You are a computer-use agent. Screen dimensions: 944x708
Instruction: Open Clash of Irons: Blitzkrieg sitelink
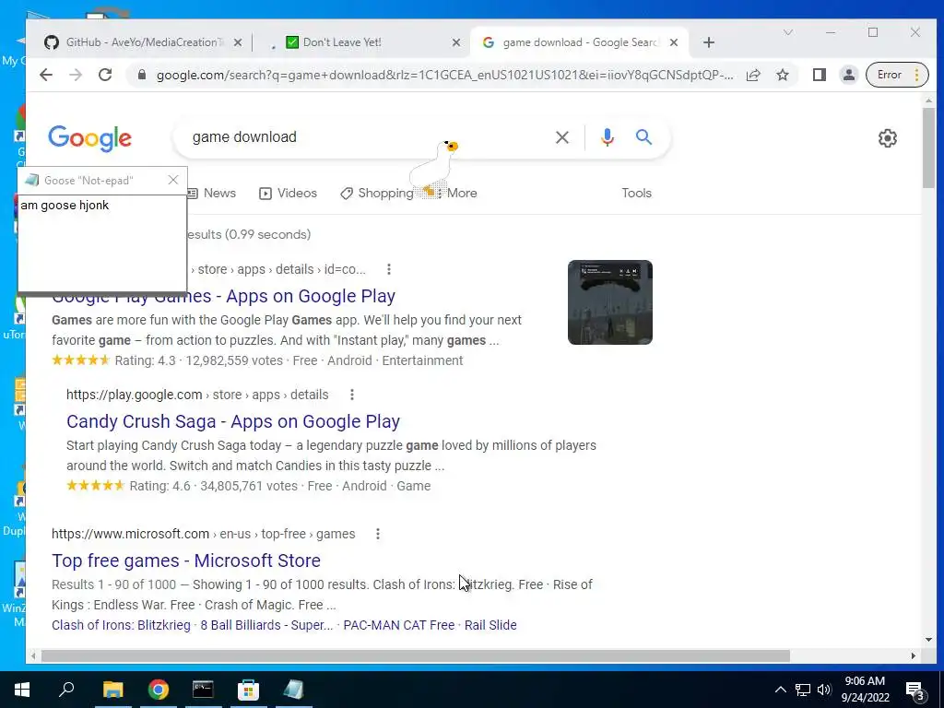121,625
